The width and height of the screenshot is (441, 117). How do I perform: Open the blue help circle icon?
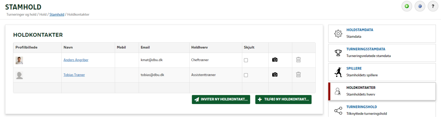[x=420, y=6]
